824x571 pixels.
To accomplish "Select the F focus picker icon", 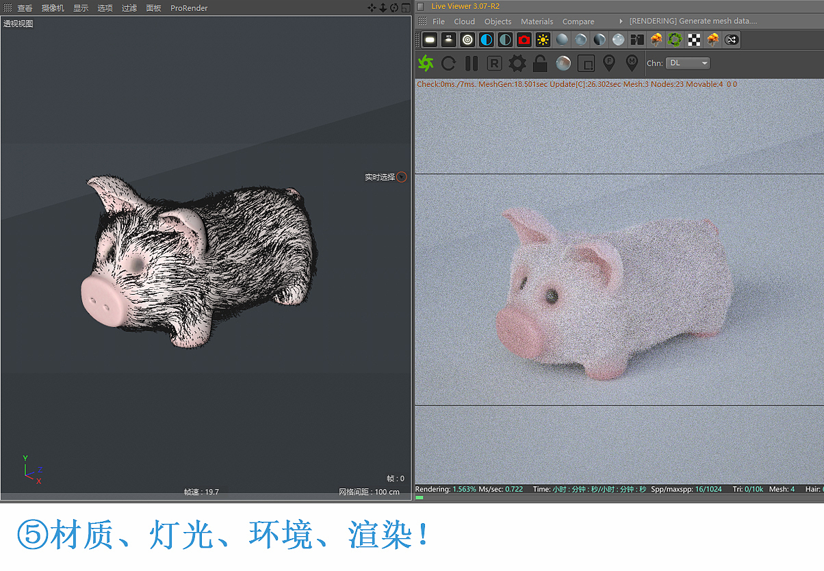I will (608, 63).
